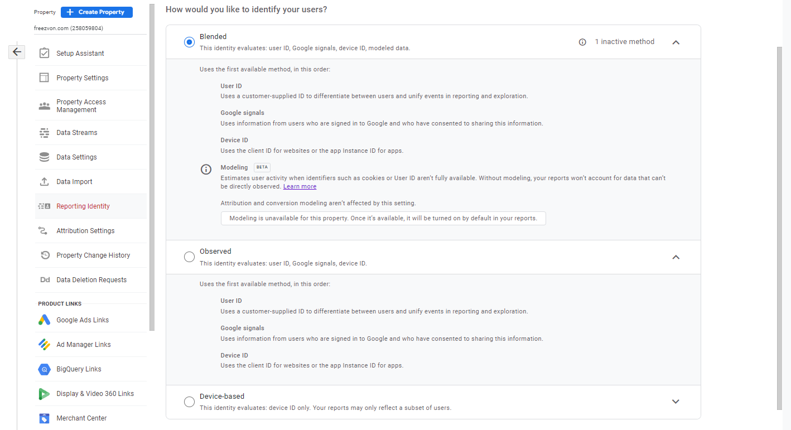791x430 pixels.
Task: Click the sidebar vertical scrollbar
Action: coord(152,167)
